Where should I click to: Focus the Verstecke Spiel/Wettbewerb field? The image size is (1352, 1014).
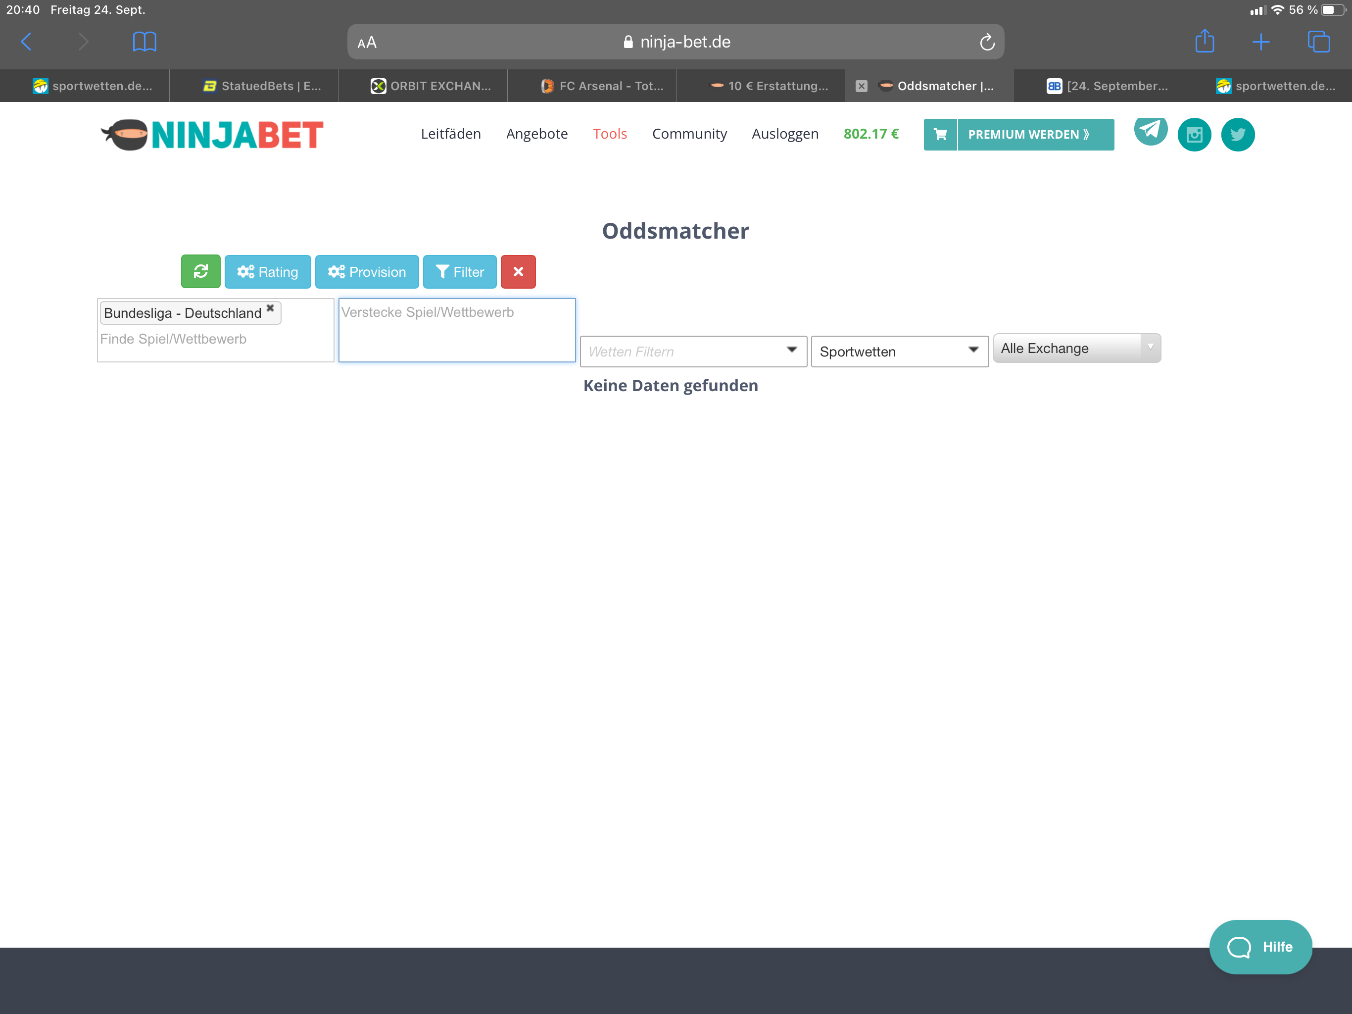pos(457,330)
